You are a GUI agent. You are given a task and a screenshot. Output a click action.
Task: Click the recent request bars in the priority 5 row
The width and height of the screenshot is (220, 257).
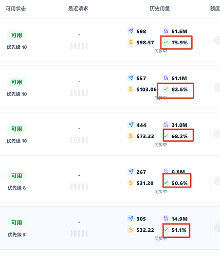pos(79,233)
